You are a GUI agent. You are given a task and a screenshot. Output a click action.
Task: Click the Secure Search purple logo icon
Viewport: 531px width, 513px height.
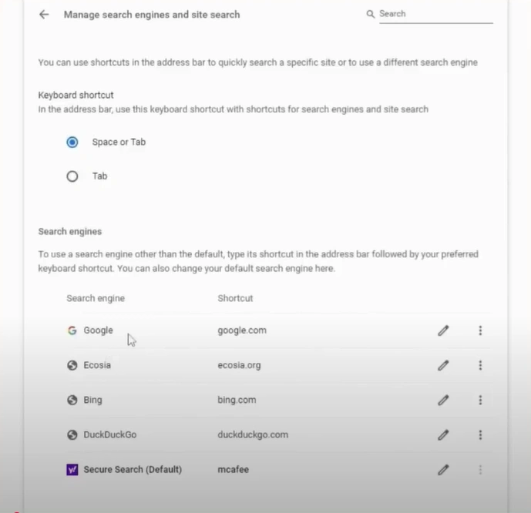[72, 470]
